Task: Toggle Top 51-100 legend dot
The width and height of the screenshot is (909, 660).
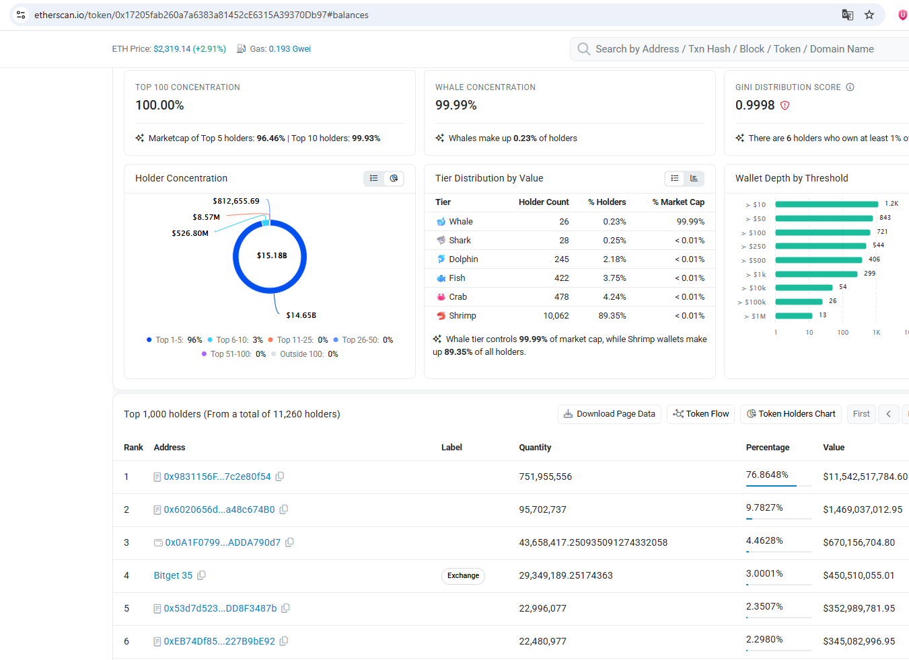Action: point(204,354)
